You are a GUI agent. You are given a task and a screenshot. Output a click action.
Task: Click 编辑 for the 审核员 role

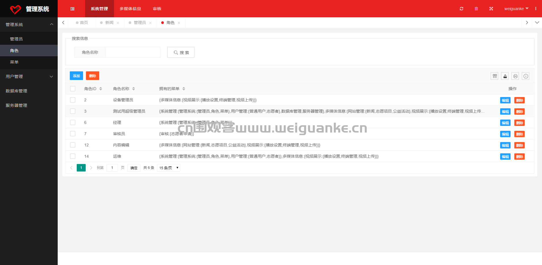(505, 134)
